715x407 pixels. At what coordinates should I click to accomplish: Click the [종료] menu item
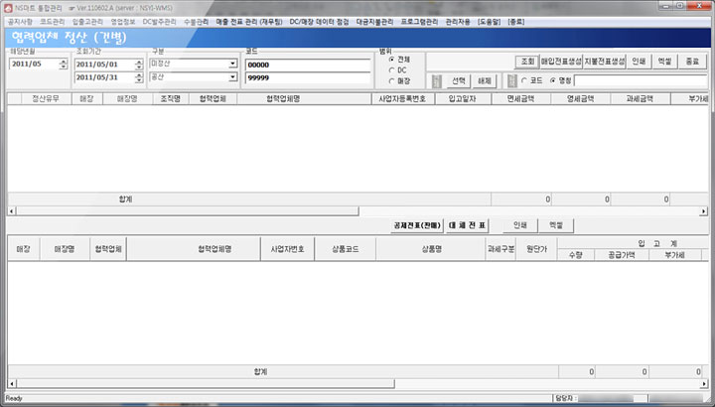pos(516,22)
